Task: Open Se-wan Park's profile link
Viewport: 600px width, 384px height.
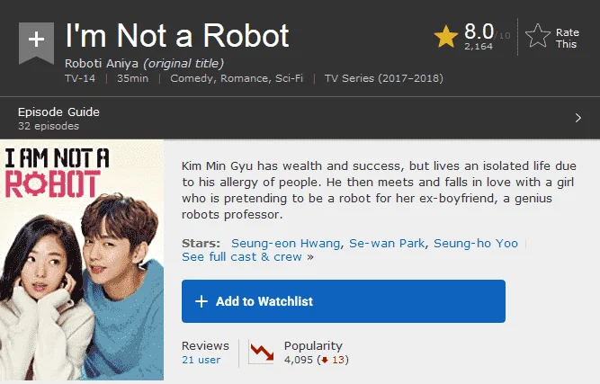Action: pyautogui.click(x=387, y=243)
